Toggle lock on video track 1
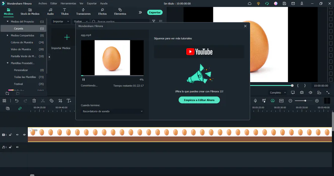The width and height of the screenshot is (334, 176). pos(10,135)
